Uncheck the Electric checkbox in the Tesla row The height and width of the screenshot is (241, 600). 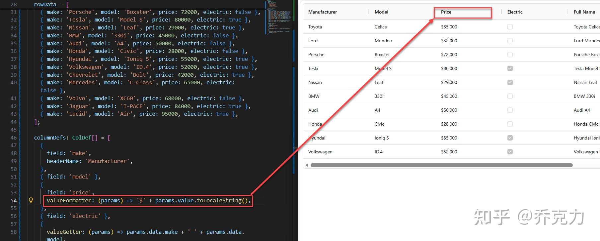tap(510, 68)
